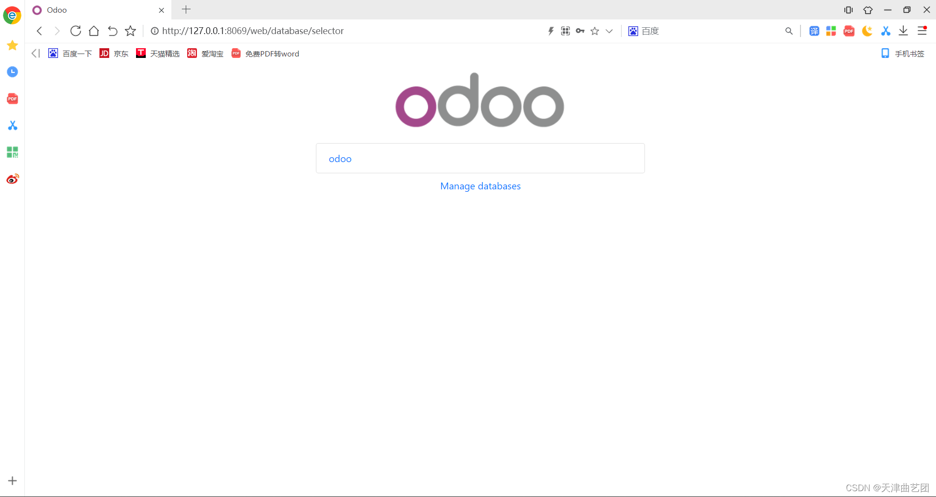The image size is (936, 497).
Task: Open the download manager
Action: [x=904, y=31]
